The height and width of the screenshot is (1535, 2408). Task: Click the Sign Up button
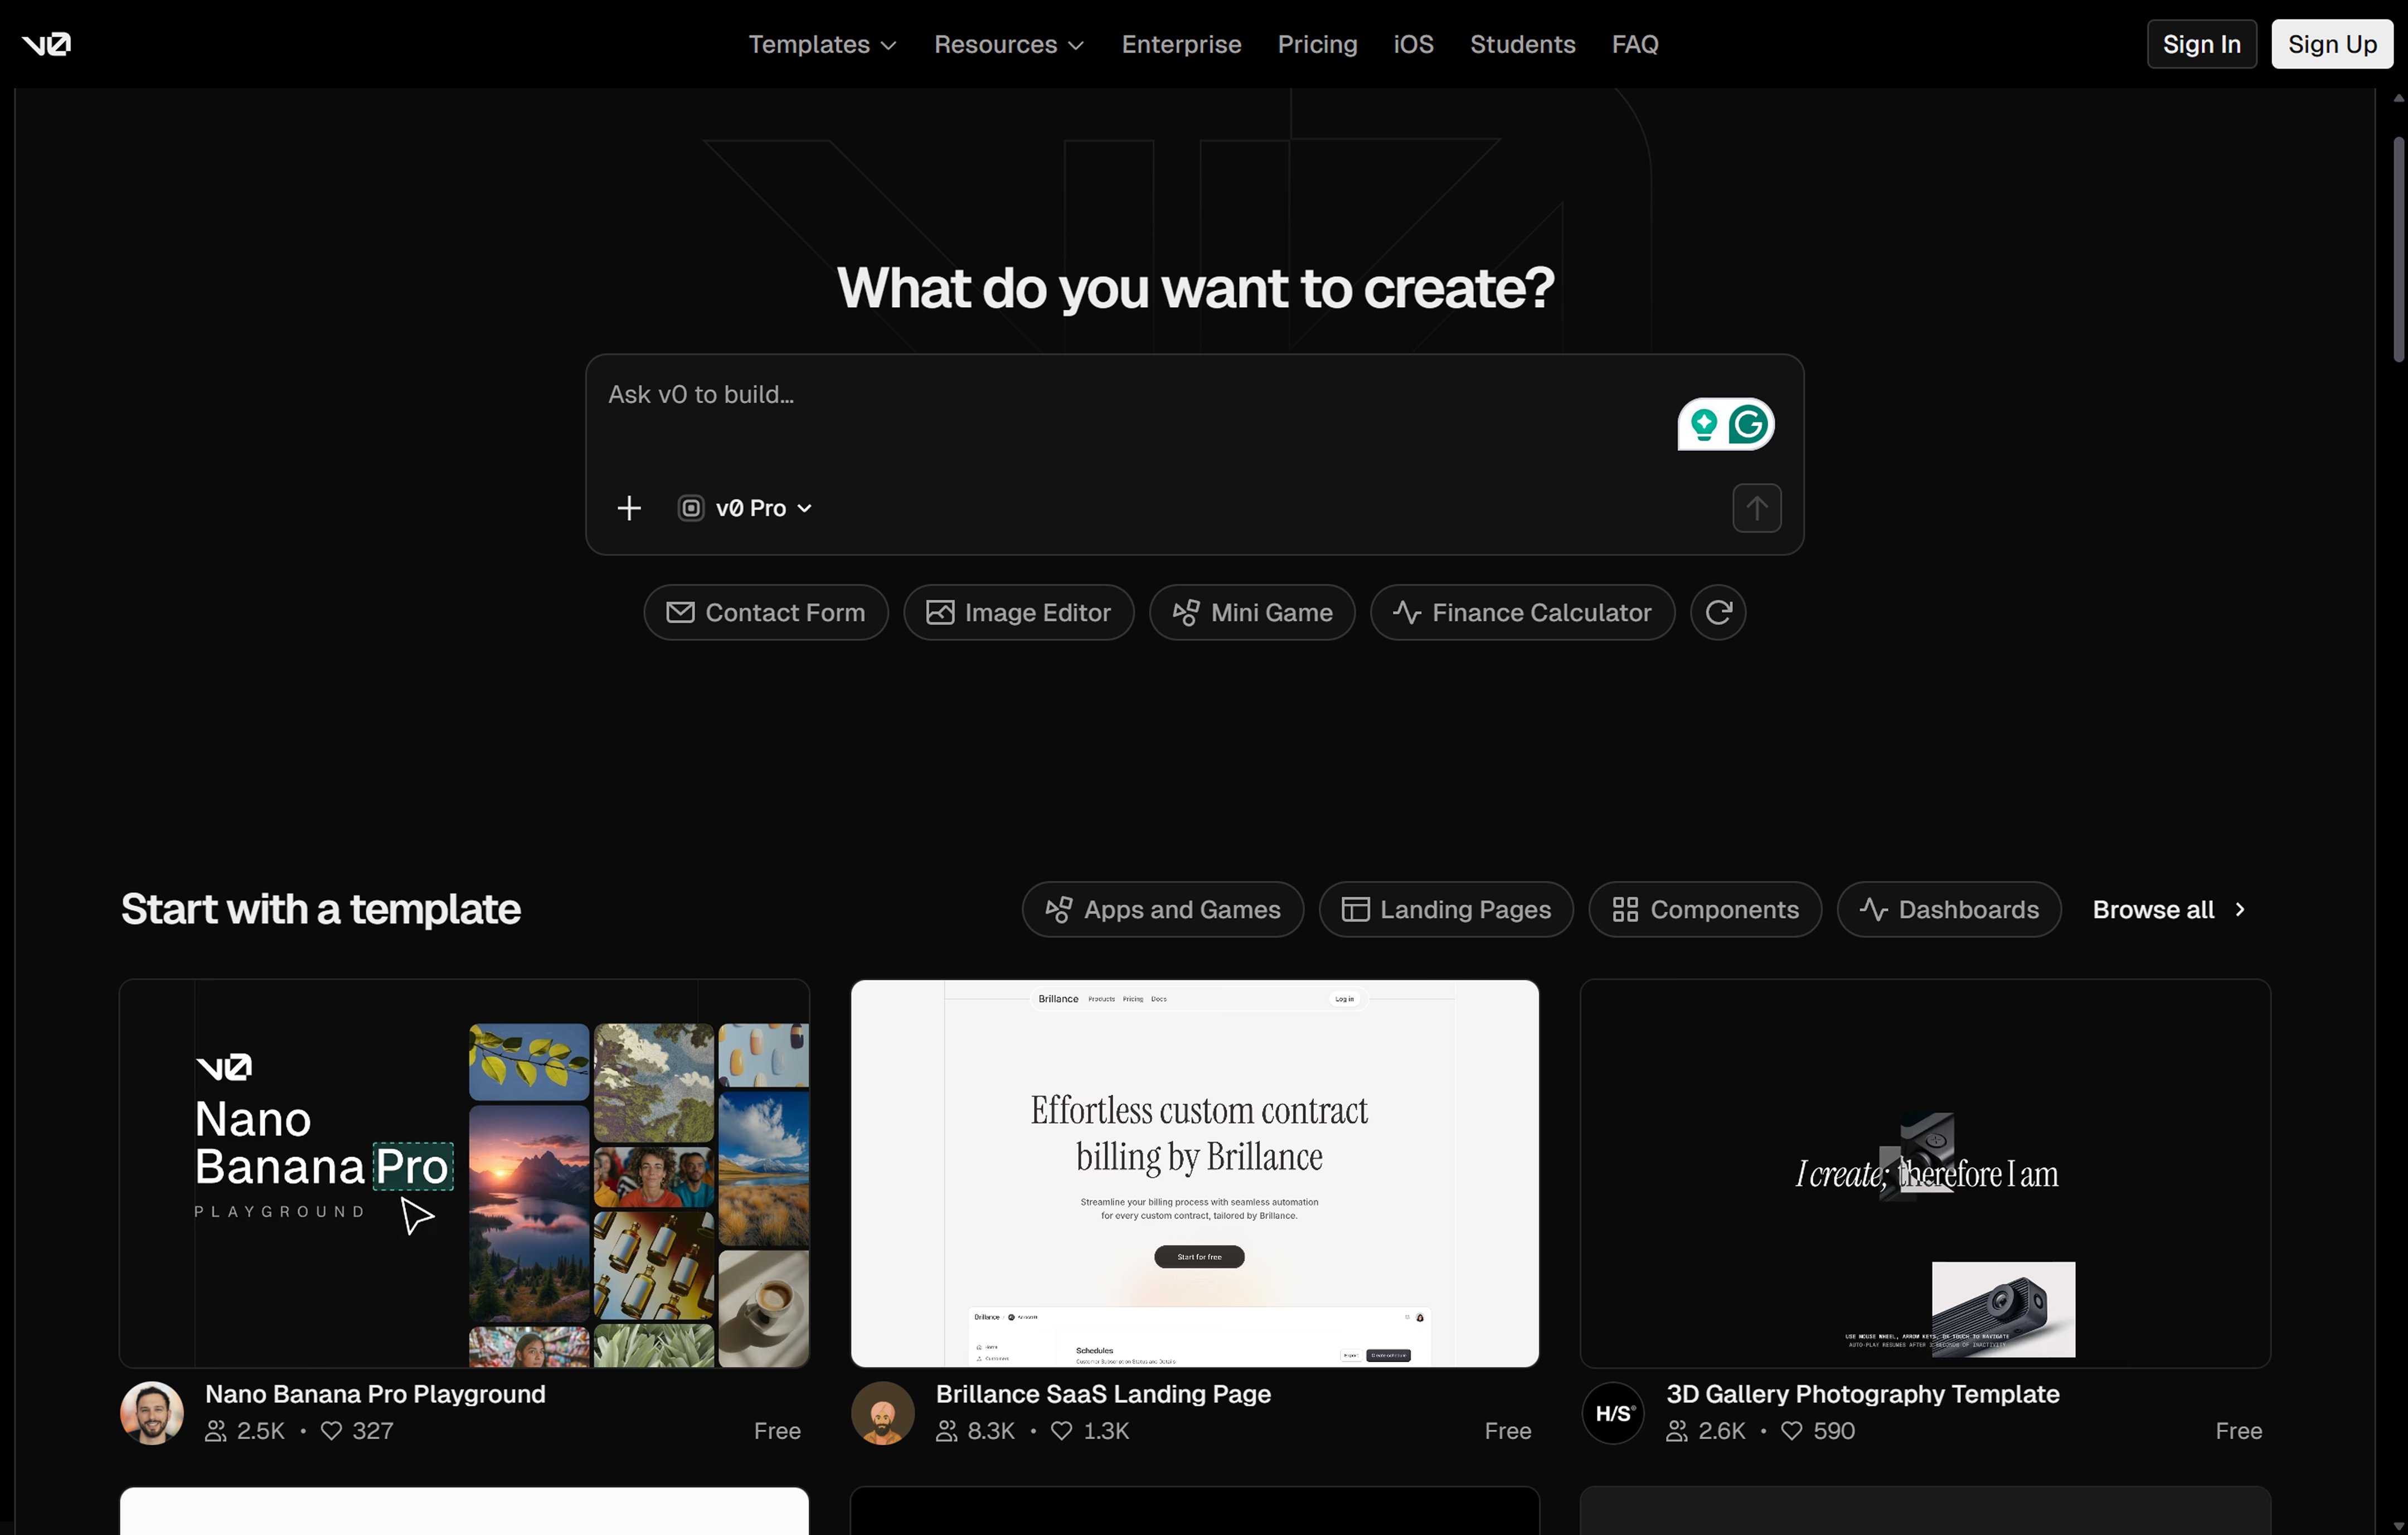point(2331,44)
